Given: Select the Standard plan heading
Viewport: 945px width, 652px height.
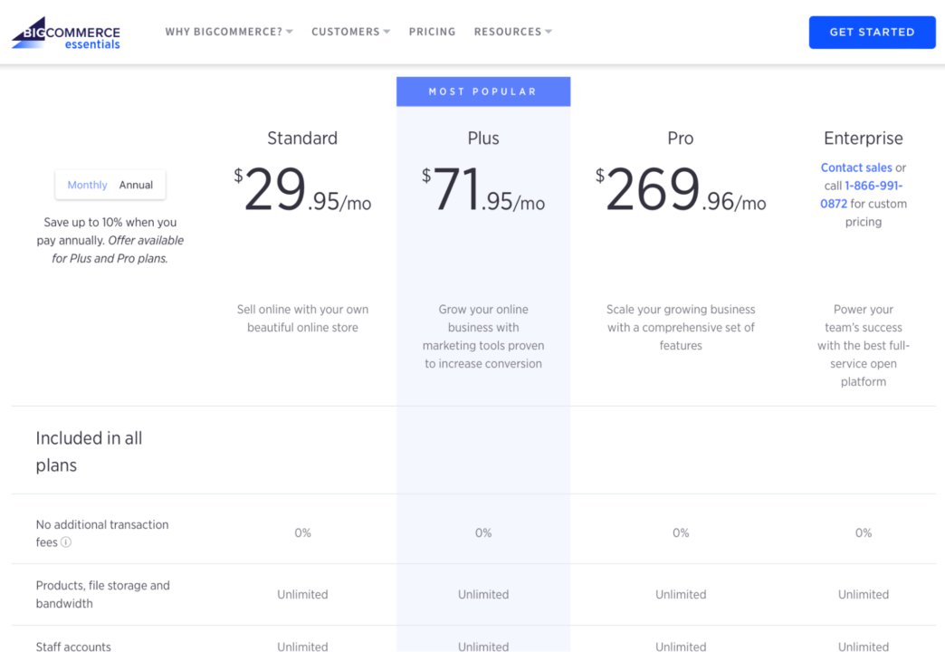Looking at the screenshot, I should (x=302, y=139).
